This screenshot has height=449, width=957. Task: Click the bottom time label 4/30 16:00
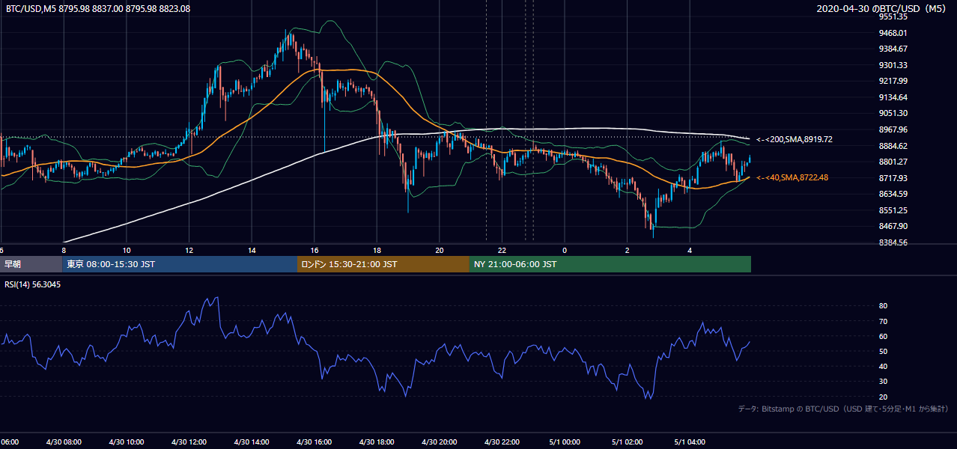tap(315, 442)
